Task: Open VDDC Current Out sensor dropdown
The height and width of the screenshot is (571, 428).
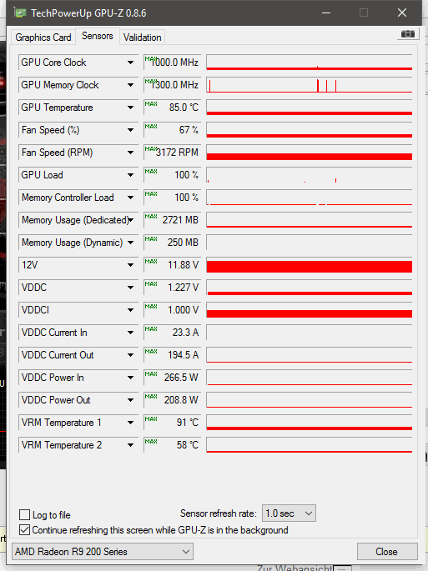Action: click(130, 355)
